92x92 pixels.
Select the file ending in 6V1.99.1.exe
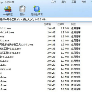[x=7, y=32]
